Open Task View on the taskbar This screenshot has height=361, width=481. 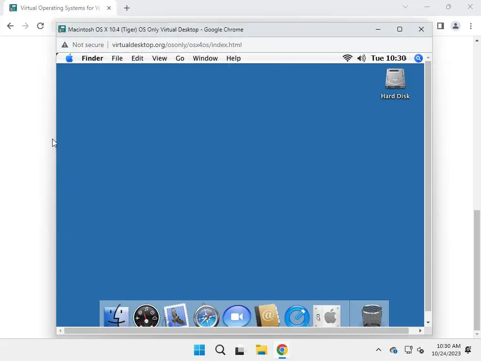pyautogui.click(x=240, y=350)
